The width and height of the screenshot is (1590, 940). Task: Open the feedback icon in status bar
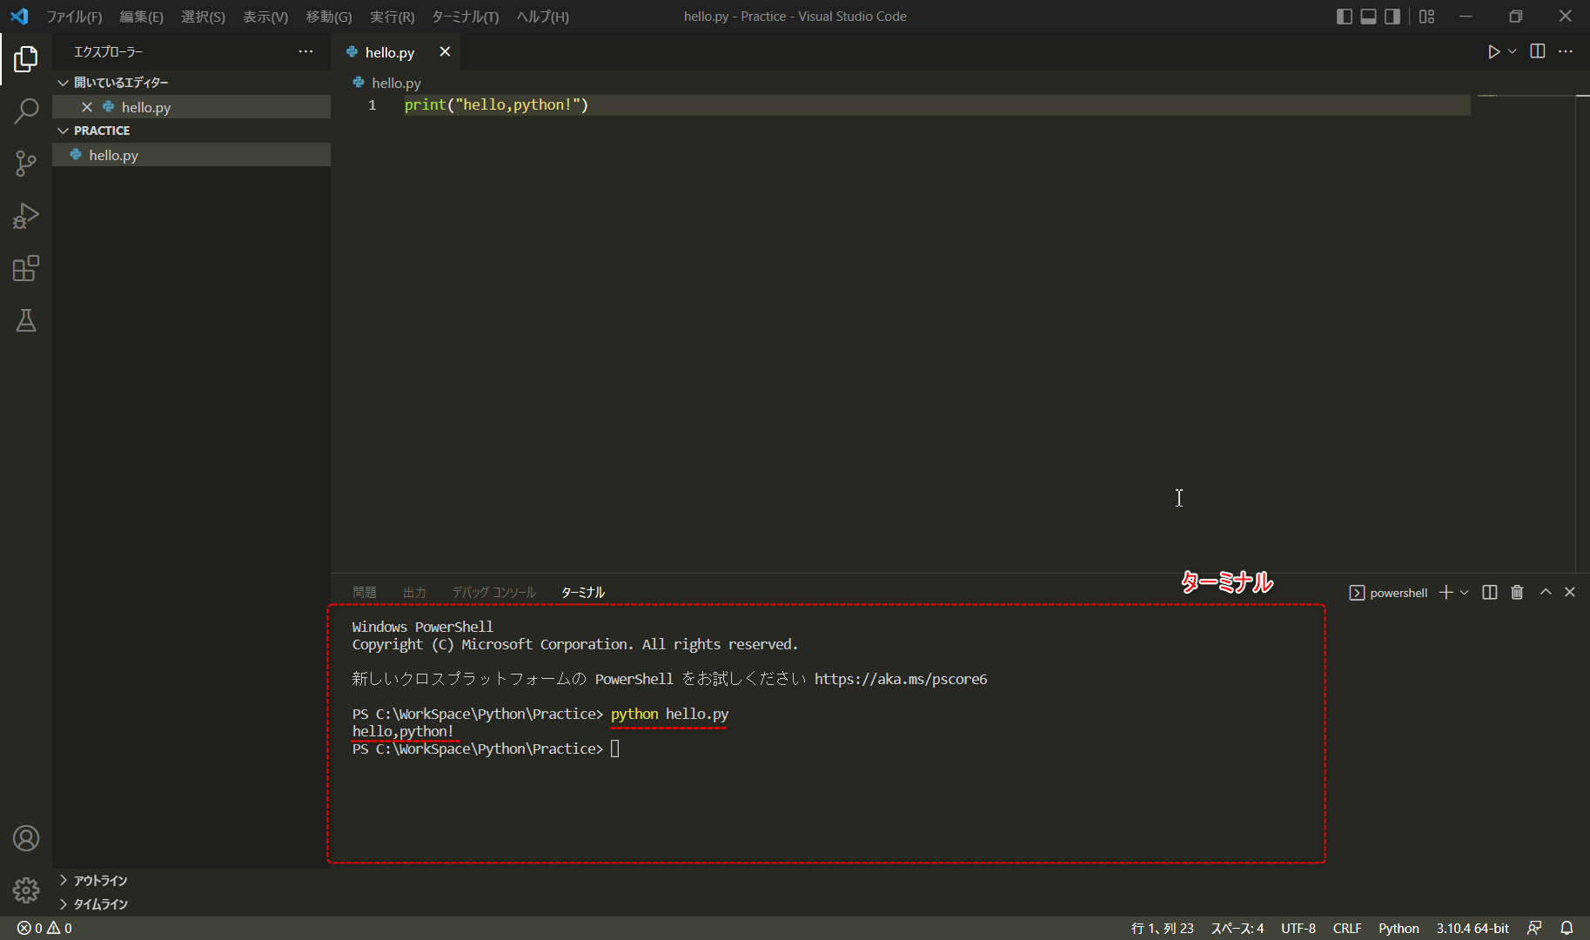(x=1534, y=929)
